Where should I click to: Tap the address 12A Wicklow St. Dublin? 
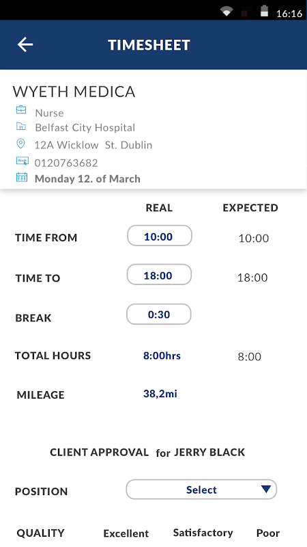[93, 145]
